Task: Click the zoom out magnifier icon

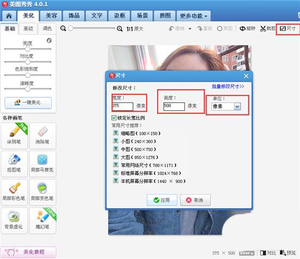Action: pos(63,28)
